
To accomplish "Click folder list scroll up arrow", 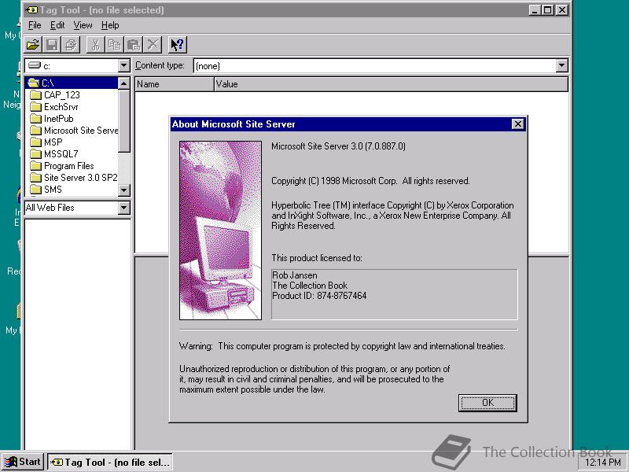I will pos(124,83).
